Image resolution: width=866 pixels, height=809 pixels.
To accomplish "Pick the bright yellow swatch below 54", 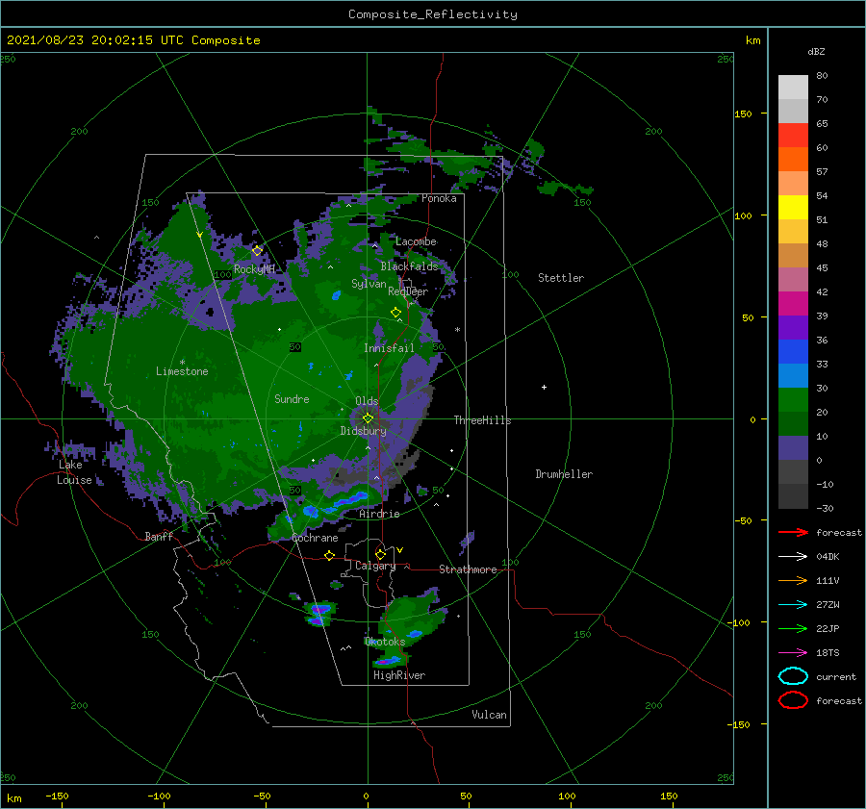I will [793, 208].
